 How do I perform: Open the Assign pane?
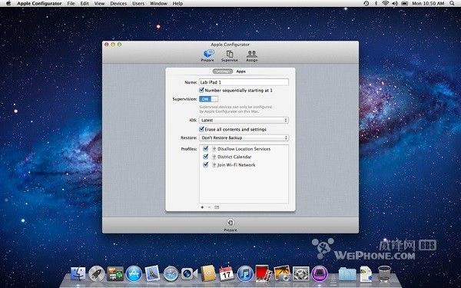coord(252,56)
